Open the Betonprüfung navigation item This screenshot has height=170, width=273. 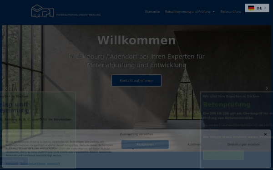point(231,12)
